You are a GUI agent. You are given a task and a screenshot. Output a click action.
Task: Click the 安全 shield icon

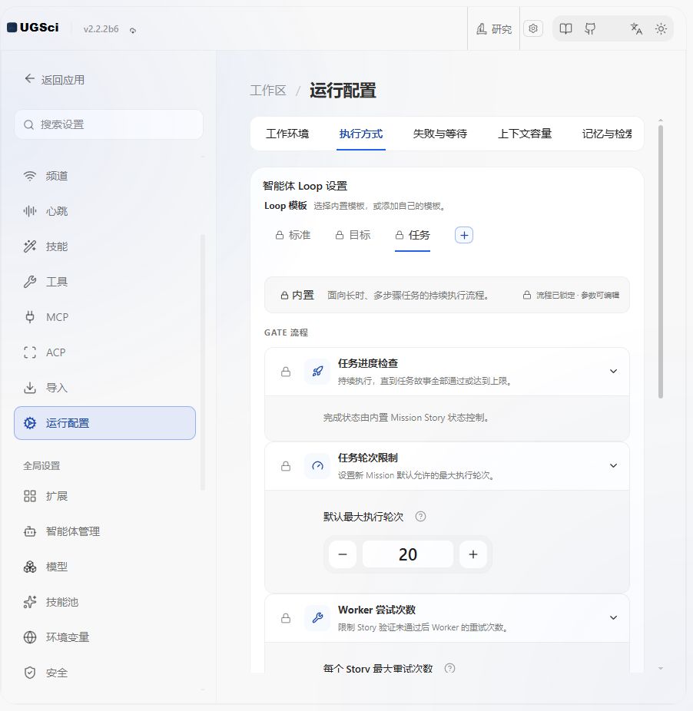30,673
